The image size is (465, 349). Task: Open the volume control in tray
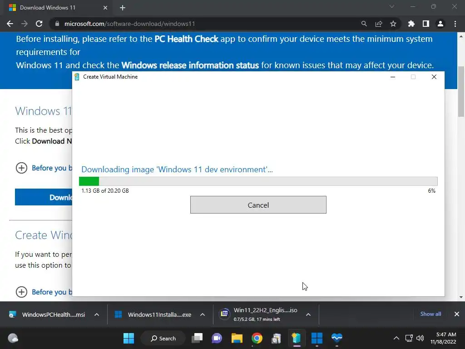pos(420,338)
